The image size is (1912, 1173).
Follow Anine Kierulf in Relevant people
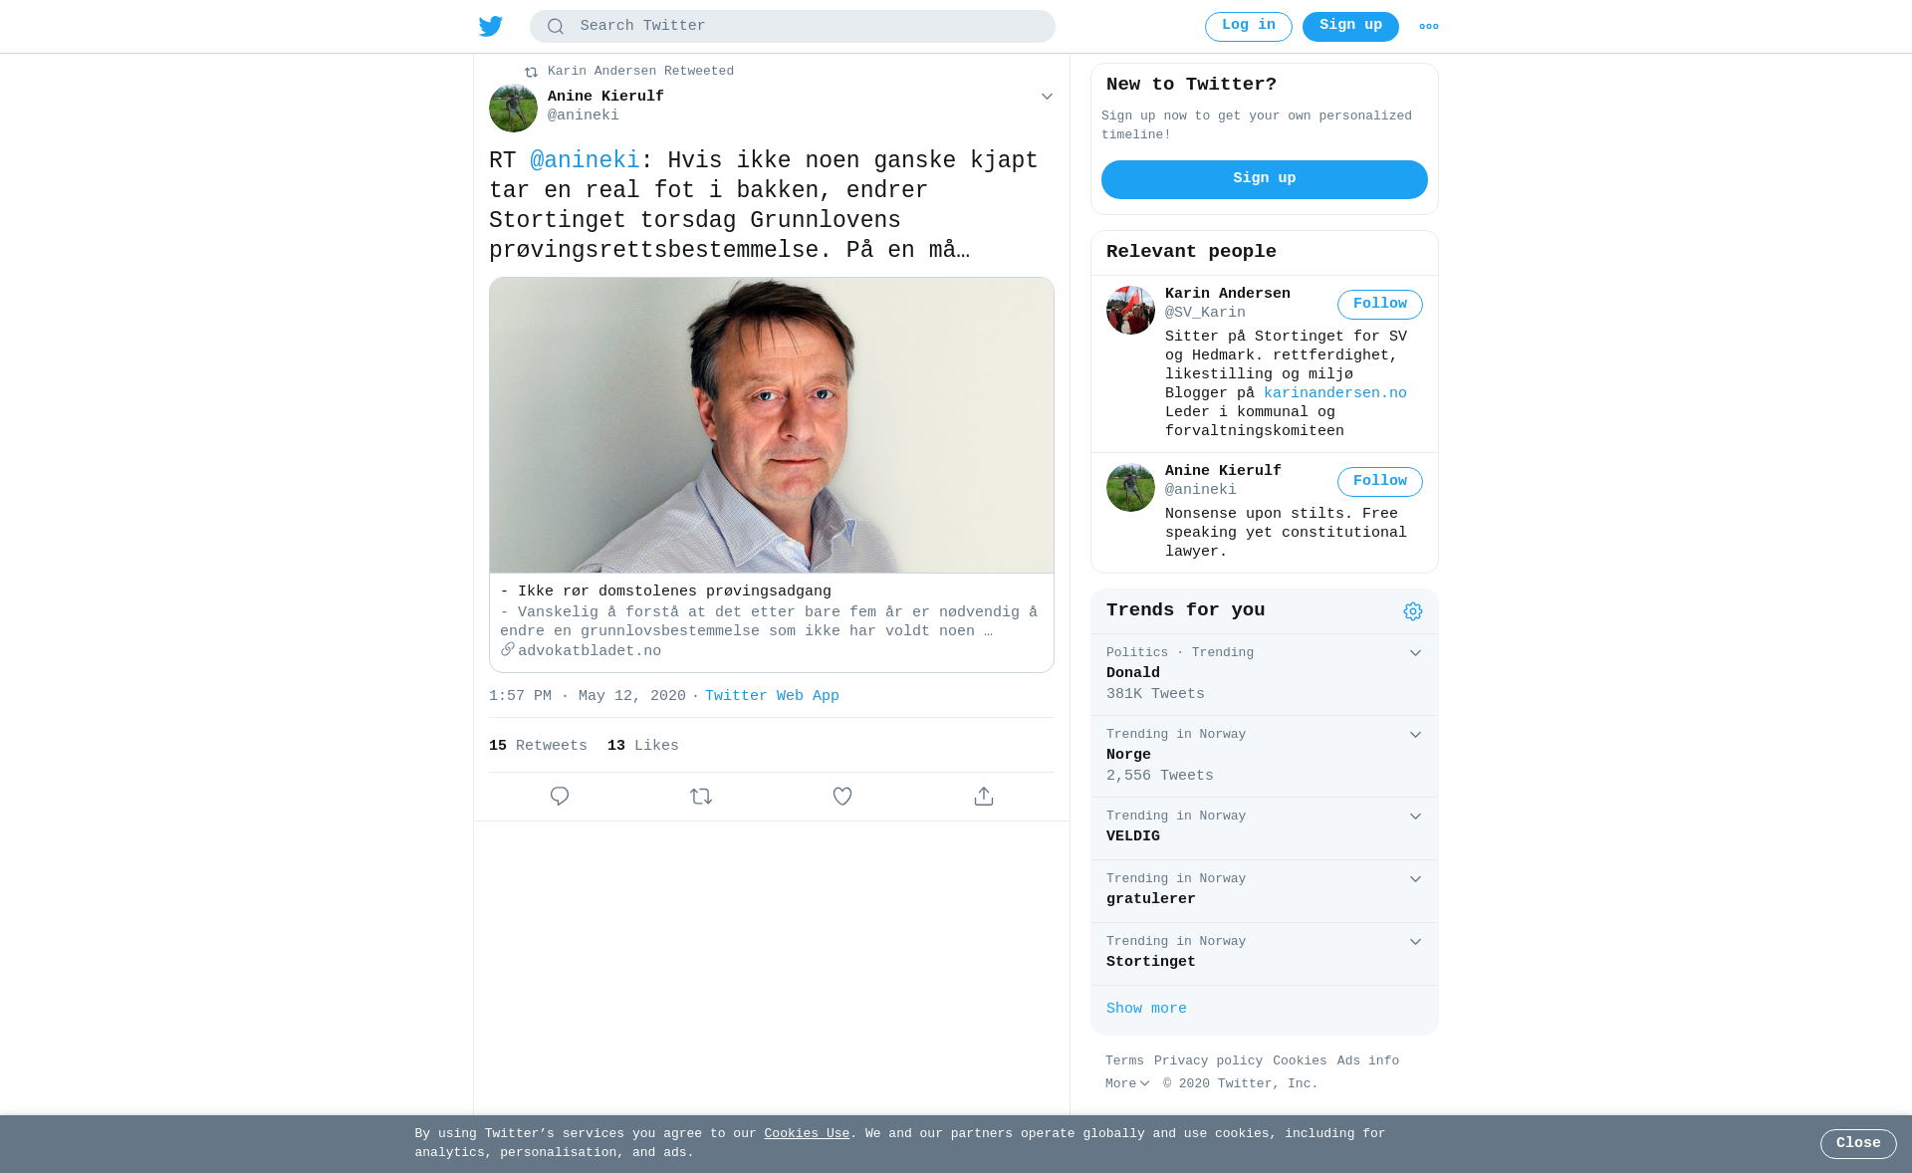[1379, 482]
